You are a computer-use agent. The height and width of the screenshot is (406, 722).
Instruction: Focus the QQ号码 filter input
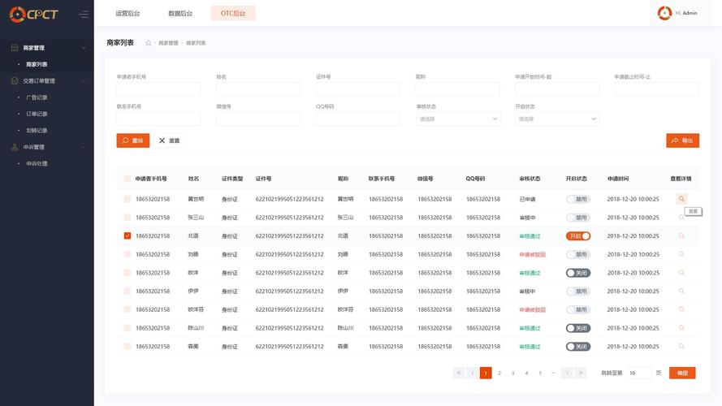358,119
